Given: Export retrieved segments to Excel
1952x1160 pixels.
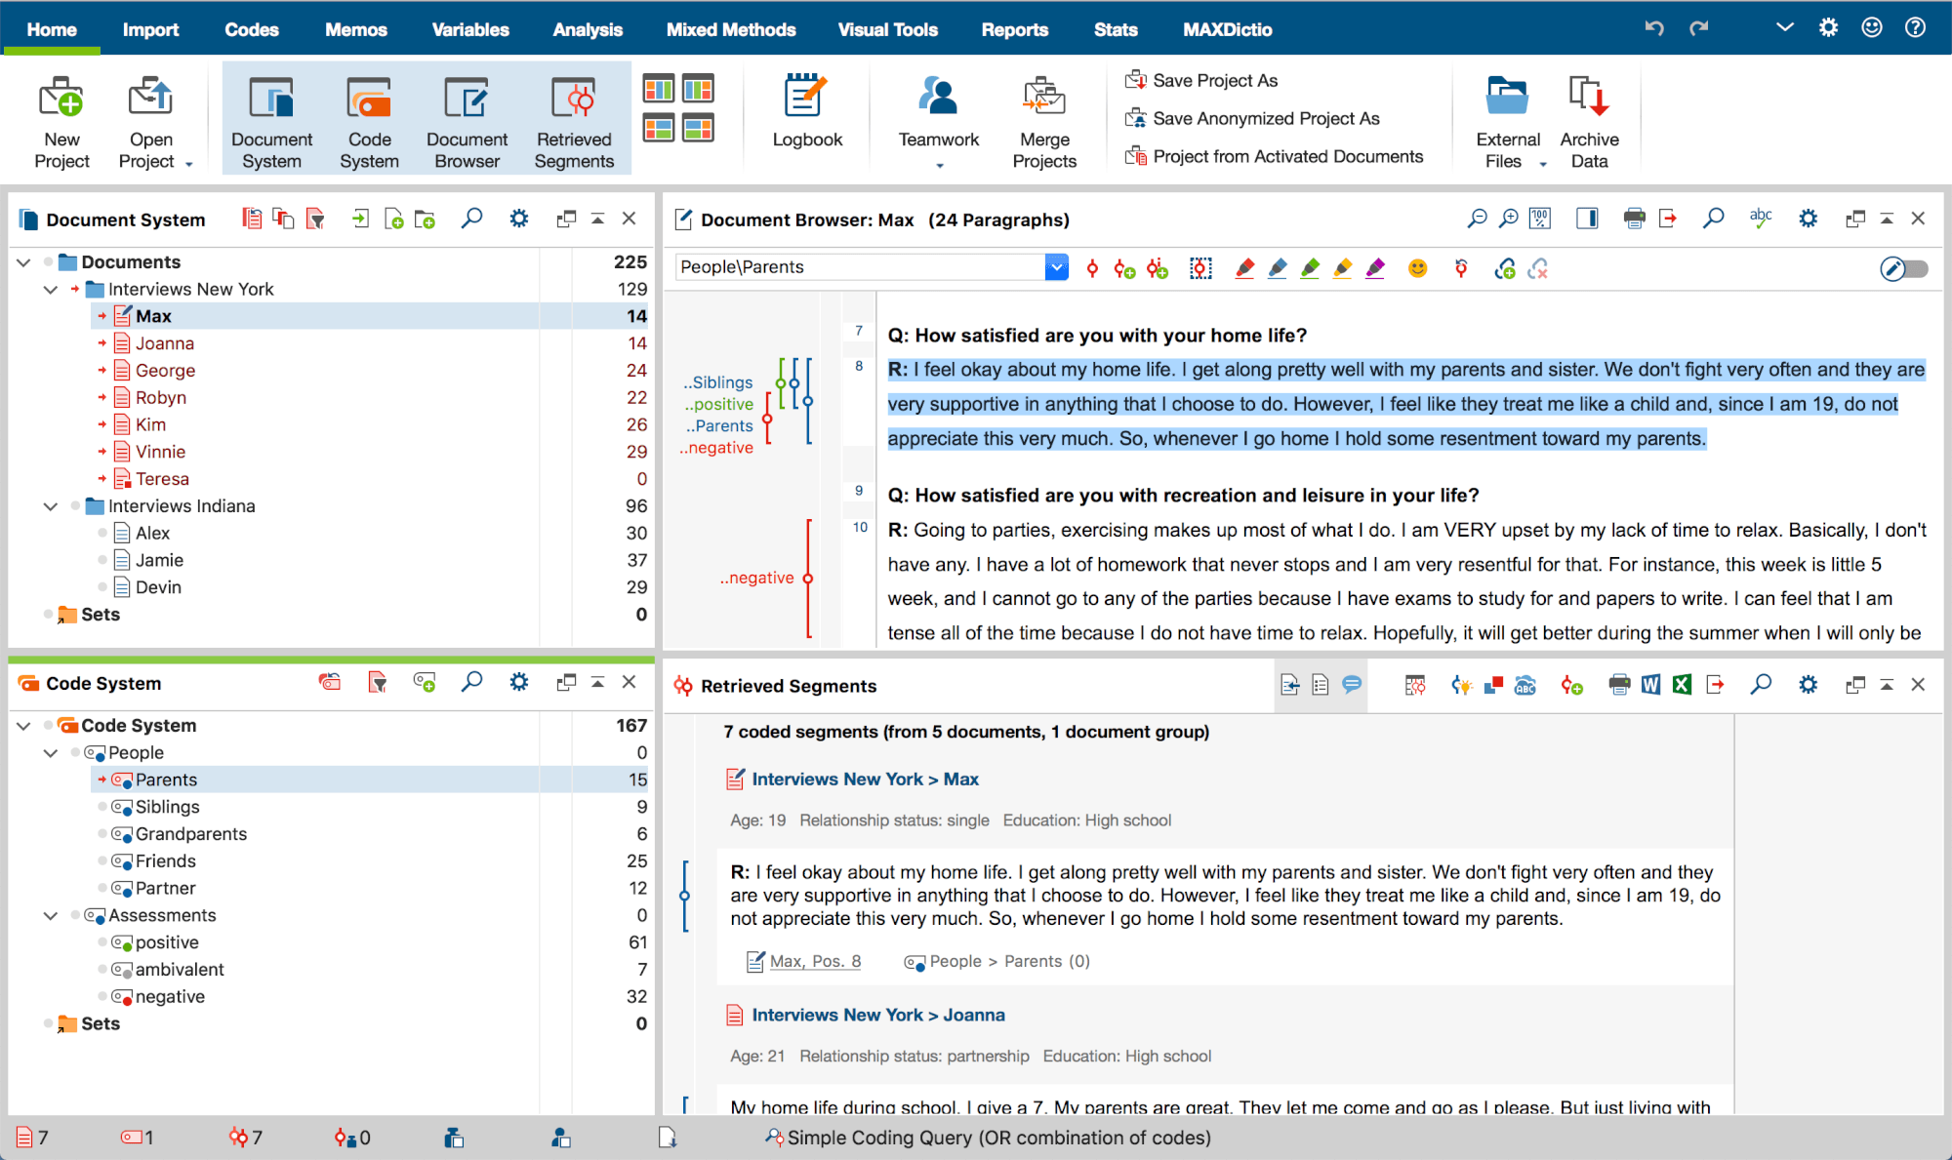Looking at the screenshot, I should (x=1682, y=685).
